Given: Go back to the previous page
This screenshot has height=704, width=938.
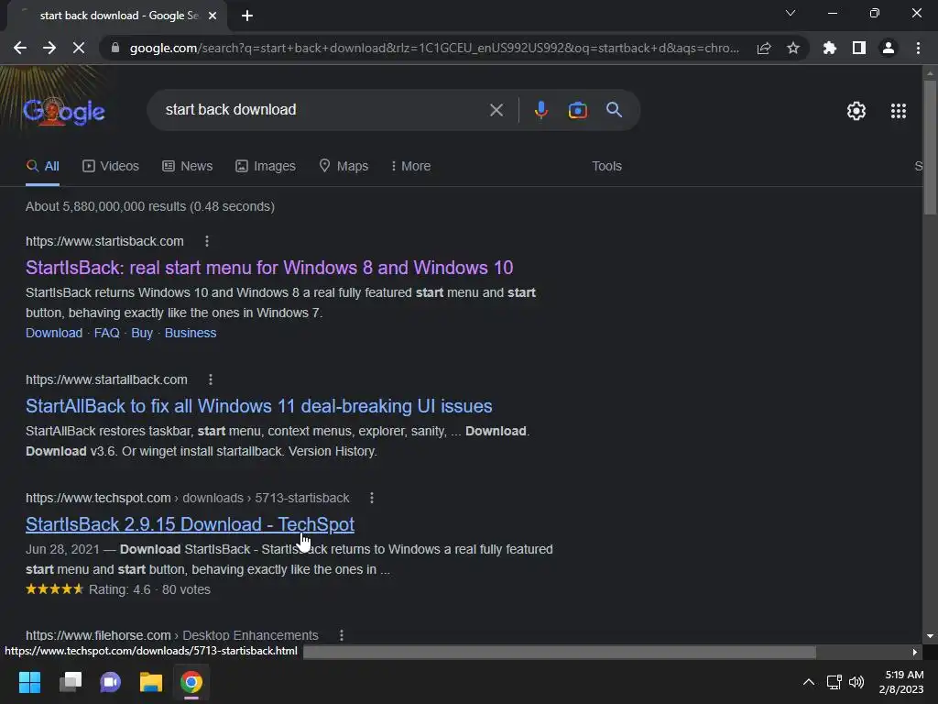Looking at the screenshot, I should click(x=20, y=48).
